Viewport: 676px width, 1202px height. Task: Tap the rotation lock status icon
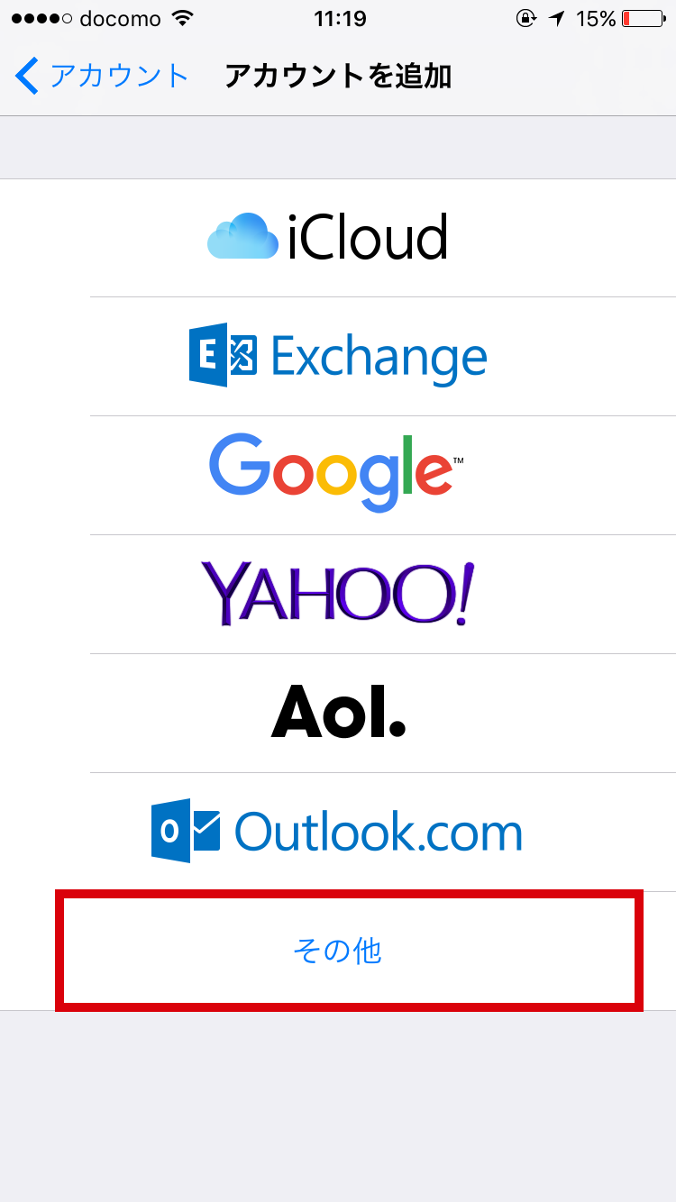526,19
